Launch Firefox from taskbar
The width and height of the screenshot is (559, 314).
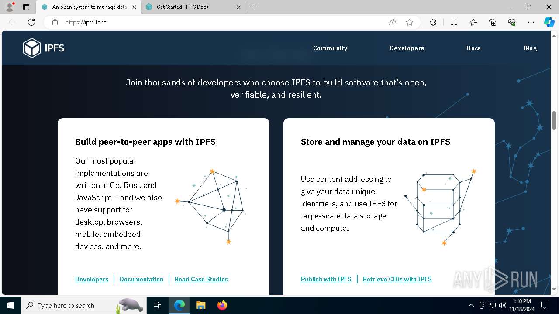[222, 305]
